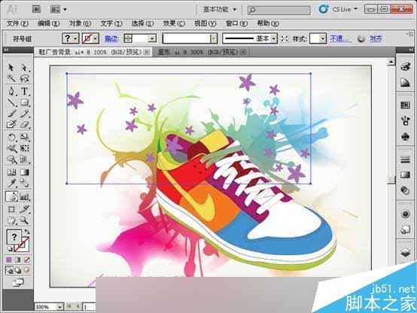Open 对象(O) menu
417x313 pixels.
click(x=80, y=23)
